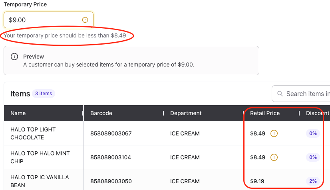Click the warning icon in Temporary Price field
Image resolution: width=330 pixels, height=190 pixels.
(x=85, y=20)
